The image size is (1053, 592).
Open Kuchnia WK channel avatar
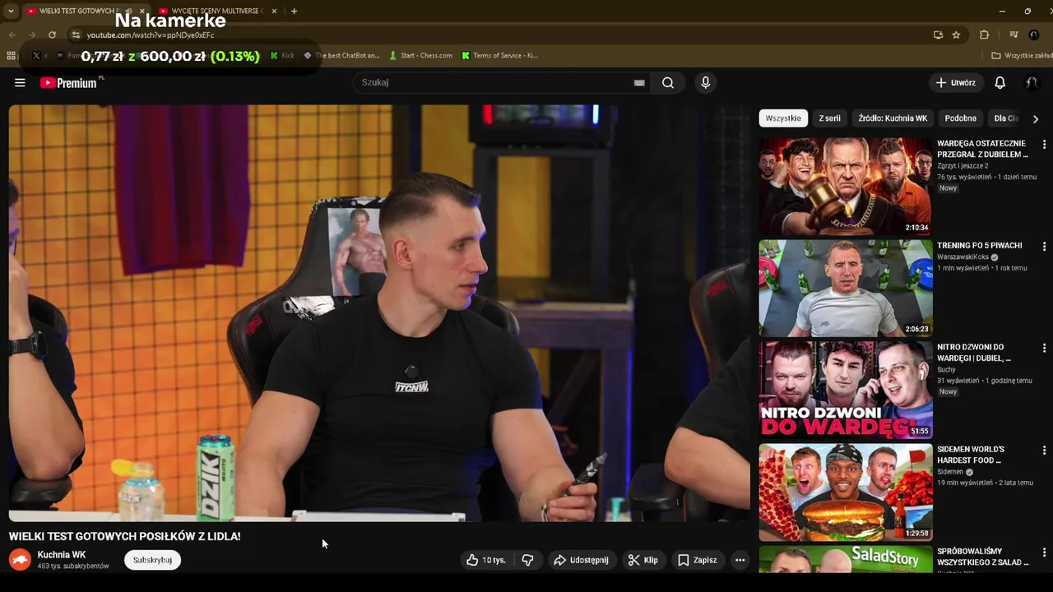pyautogui.click(x=20, y=560)
